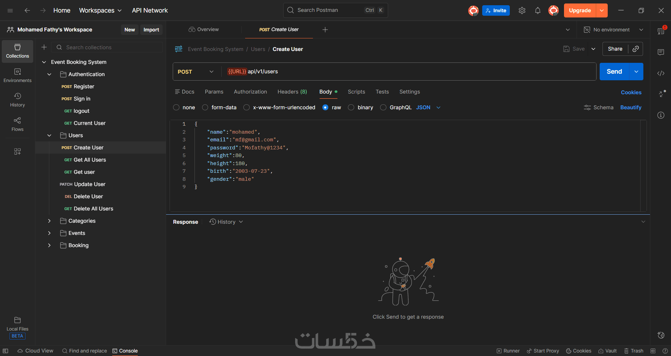Click the Import button
The width and height of the screenshot is (671, 356).
click(x=151, y=30)
